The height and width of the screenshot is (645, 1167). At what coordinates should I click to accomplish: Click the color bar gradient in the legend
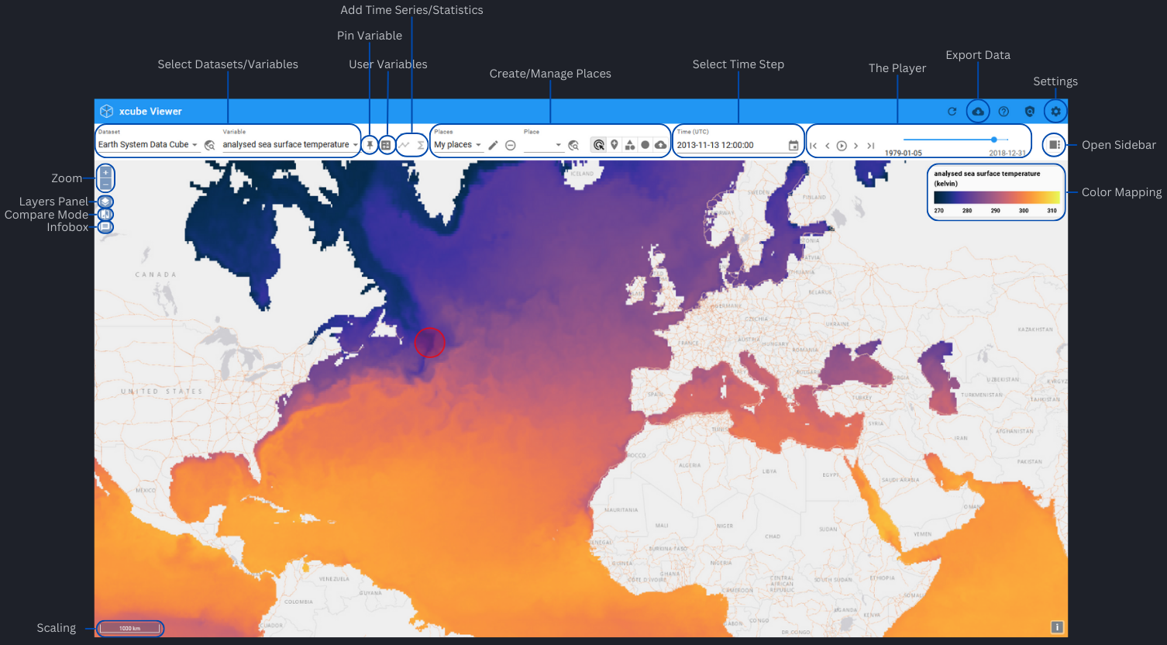997,198
